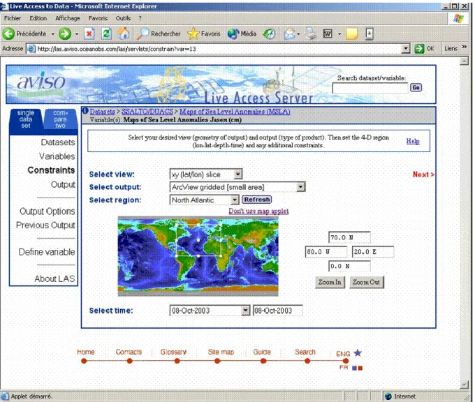This screenshot has height=402, width=475.
Task: Click the Refresh page toolbar icon
Action: 106,33
